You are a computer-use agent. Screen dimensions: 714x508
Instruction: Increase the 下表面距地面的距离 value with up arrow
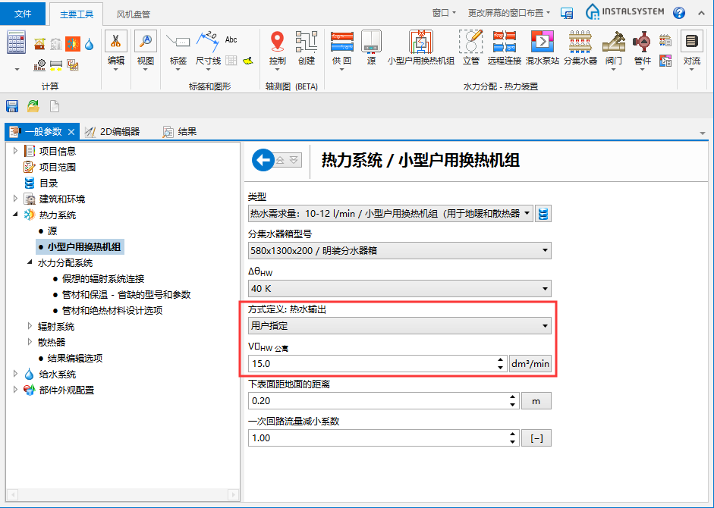(513, 397)
